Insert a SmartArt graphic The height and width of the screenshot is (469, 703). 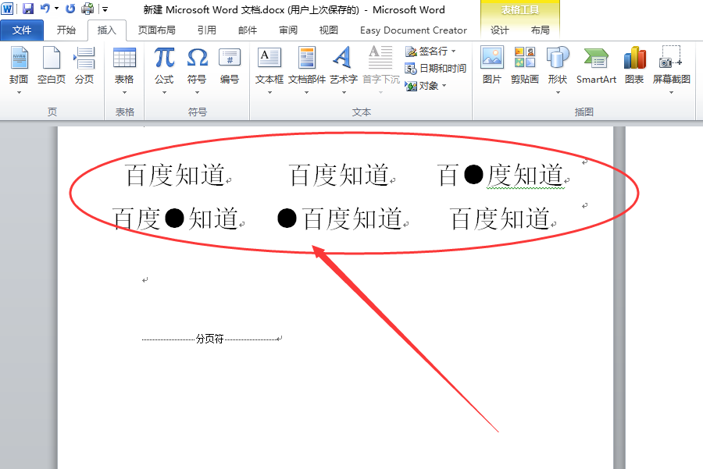(596, 65)
